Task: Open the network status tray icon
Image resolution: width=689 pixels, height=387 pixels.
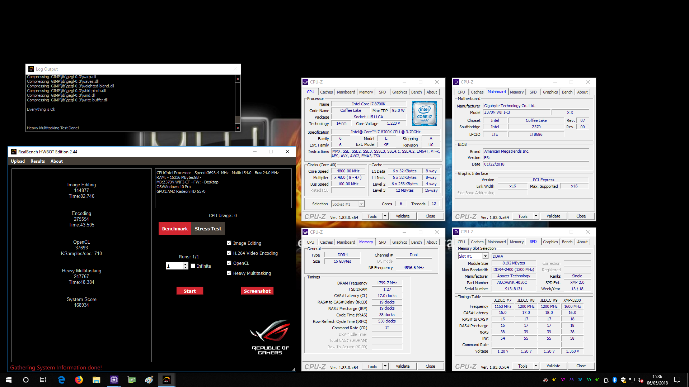Action: 632,380
